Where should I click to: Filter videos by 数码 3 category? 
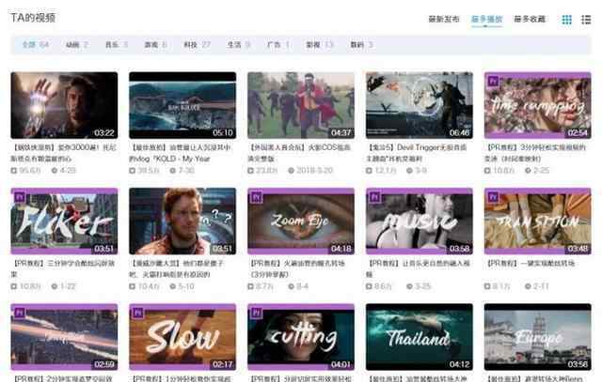[361, 44]
